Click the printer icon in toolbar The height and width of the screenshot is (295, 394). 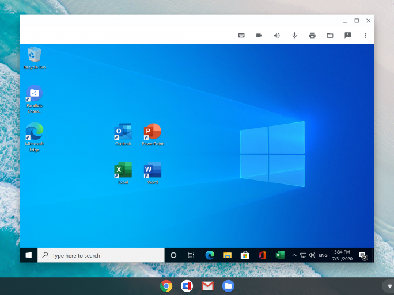pyautogui.click(x=312, y=36)
